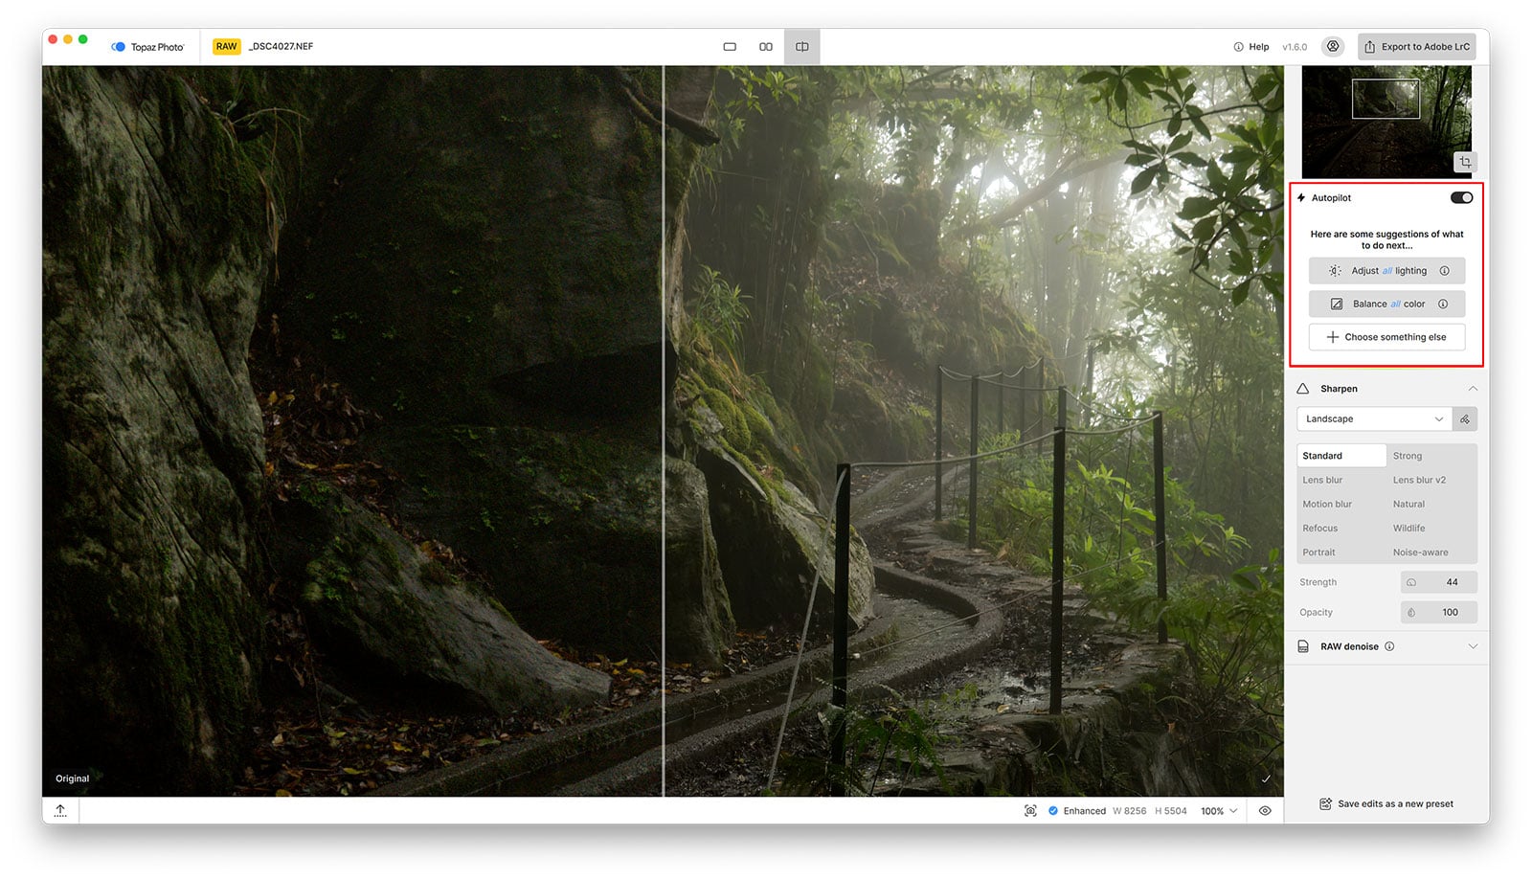Click the RAW denoise info icon

[1389, 646]
